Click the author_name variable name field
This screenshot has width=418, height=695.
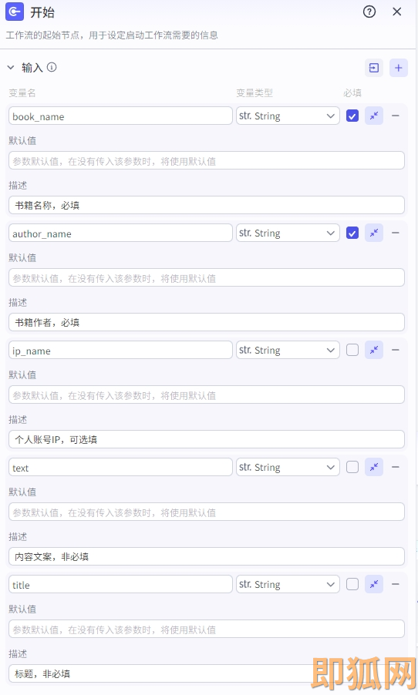click(x=120, y=233)
